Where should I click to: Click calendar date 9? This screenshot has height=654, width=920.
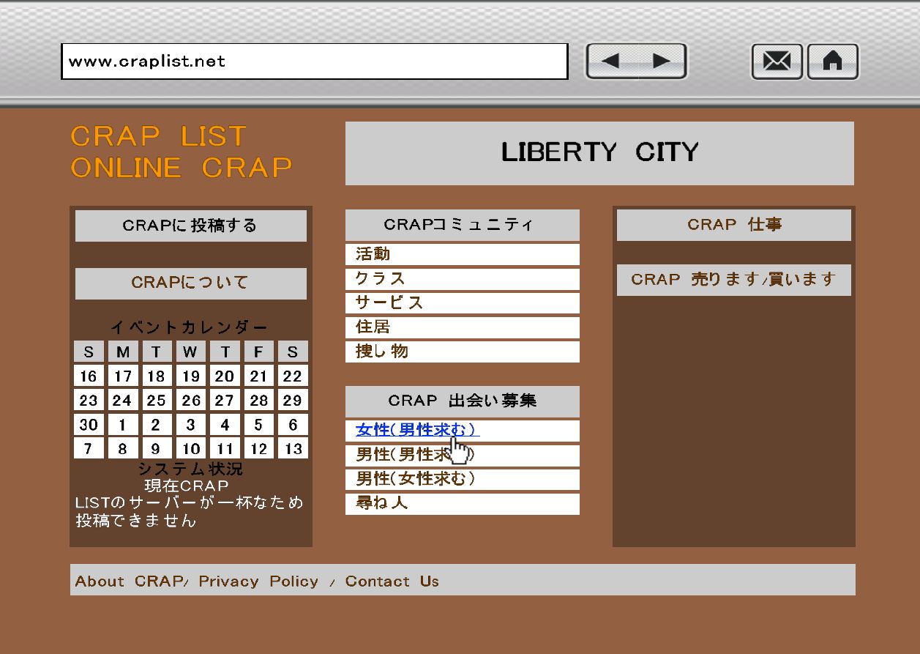point(157,449)
